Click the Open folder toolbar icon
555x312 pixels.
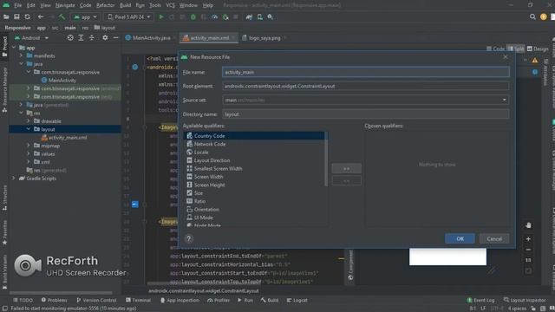click(x=6, y=16)
